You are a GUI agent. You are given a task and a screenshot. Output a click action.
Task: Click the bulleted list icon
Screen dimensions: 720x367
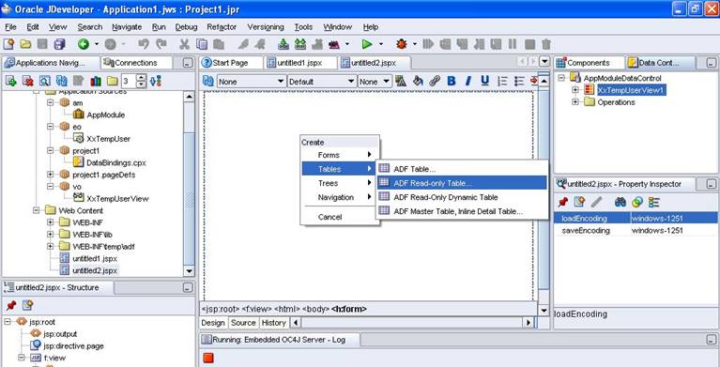[519, 82]
